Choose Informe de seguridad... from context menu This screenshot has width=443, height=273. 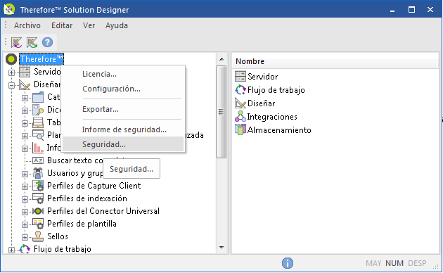(123, 129)
